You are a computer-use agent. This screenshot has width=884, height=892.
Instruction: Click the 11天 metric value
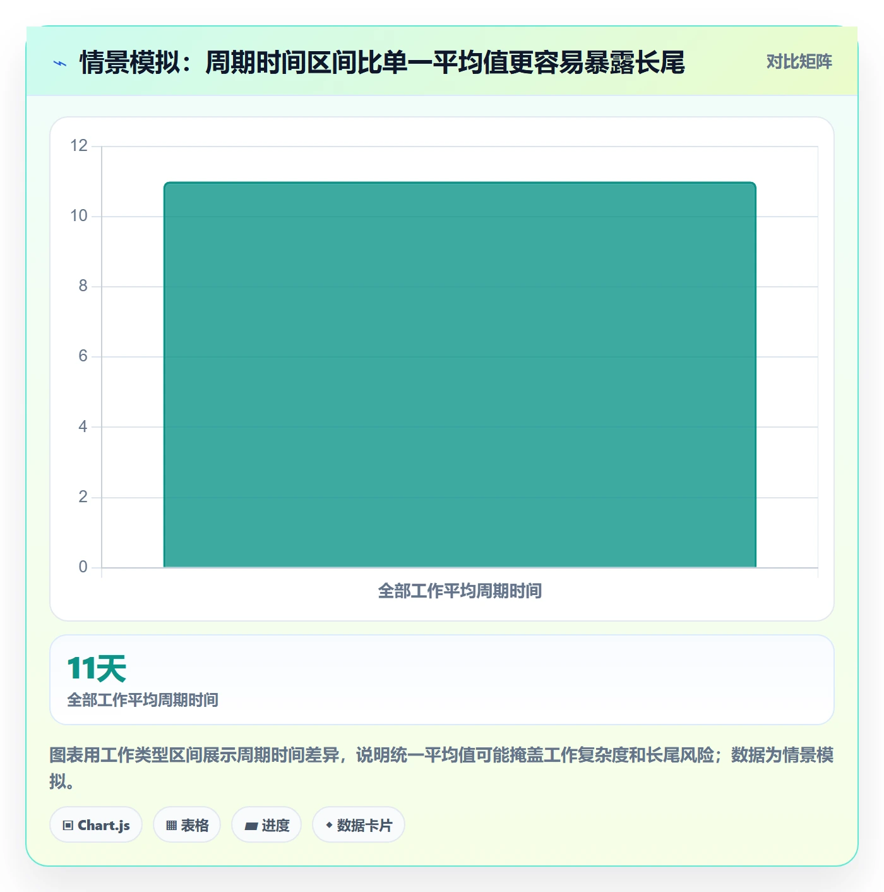pos(97,668)
